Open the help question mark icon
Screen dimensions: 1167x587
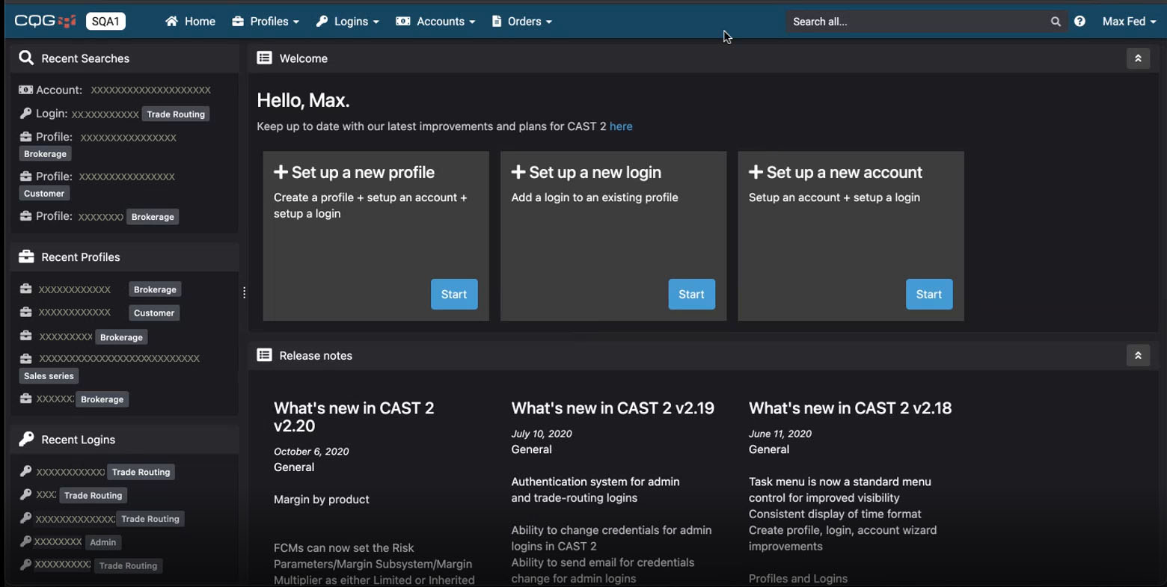[1079, 22]
